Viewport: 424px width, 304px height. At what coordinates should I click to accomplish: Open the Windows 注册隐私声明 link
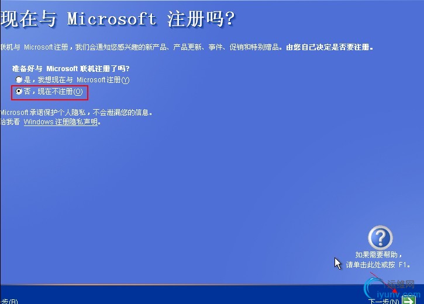61,122
